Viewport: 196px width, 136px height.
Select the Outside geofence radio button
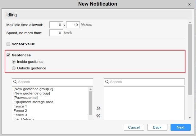click(14, 68)
